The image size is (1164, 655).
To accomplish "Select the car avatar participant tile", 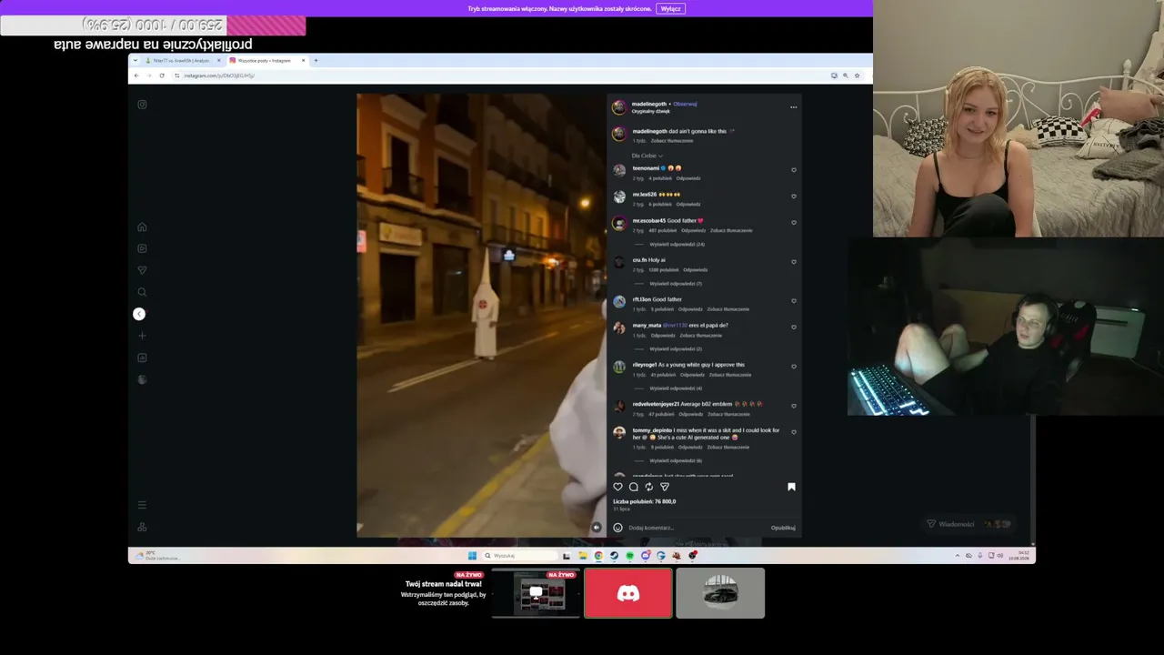I will (x=720, y=593).
